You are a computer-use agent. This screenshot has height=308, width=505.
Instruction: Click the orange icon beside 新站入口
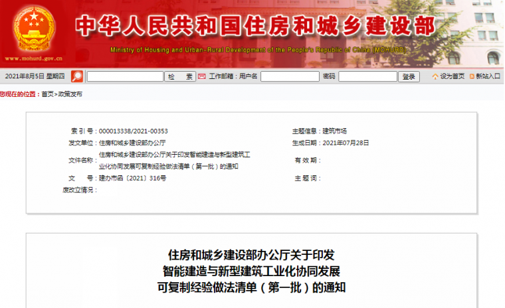472,76
